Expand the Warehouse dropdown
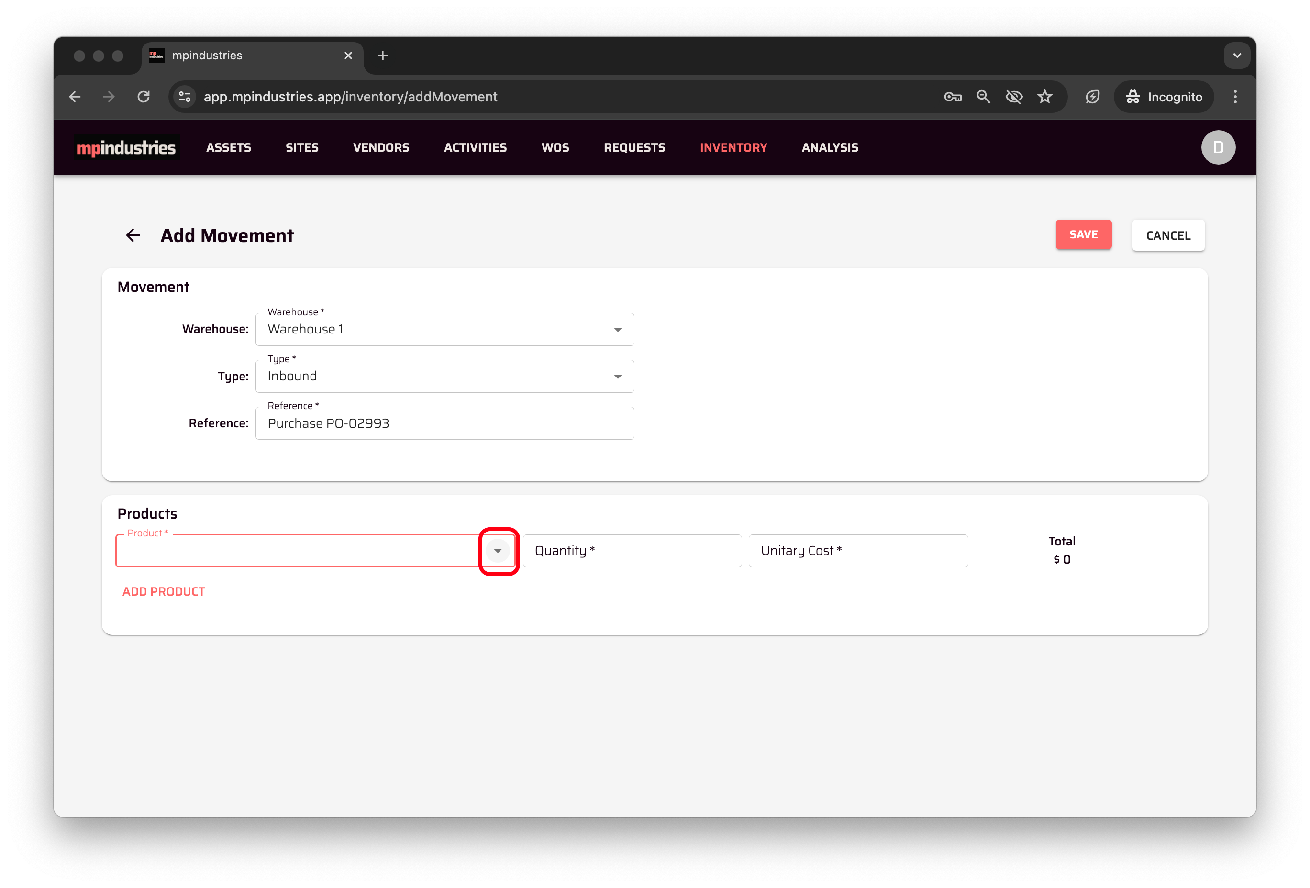The width and height of the screenshot is (1310, 888). (x=617, y=329)
